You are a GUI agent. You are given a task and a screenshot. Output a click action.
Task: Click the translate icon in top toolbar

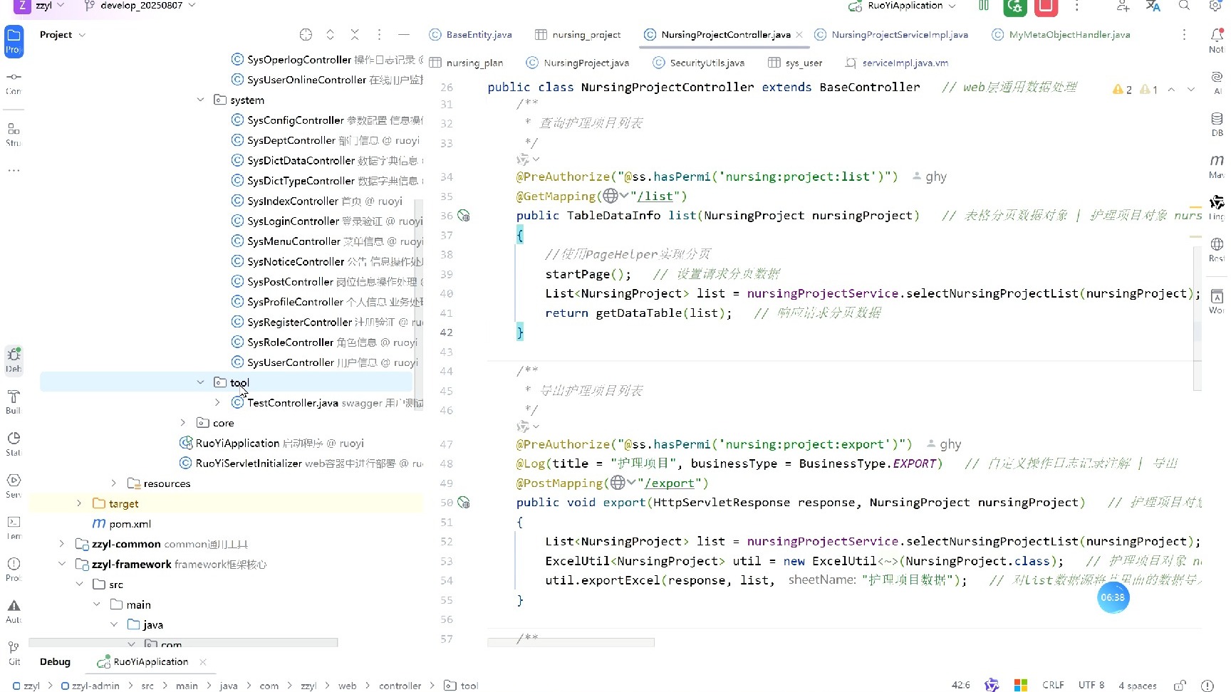tap(1153, 6)
